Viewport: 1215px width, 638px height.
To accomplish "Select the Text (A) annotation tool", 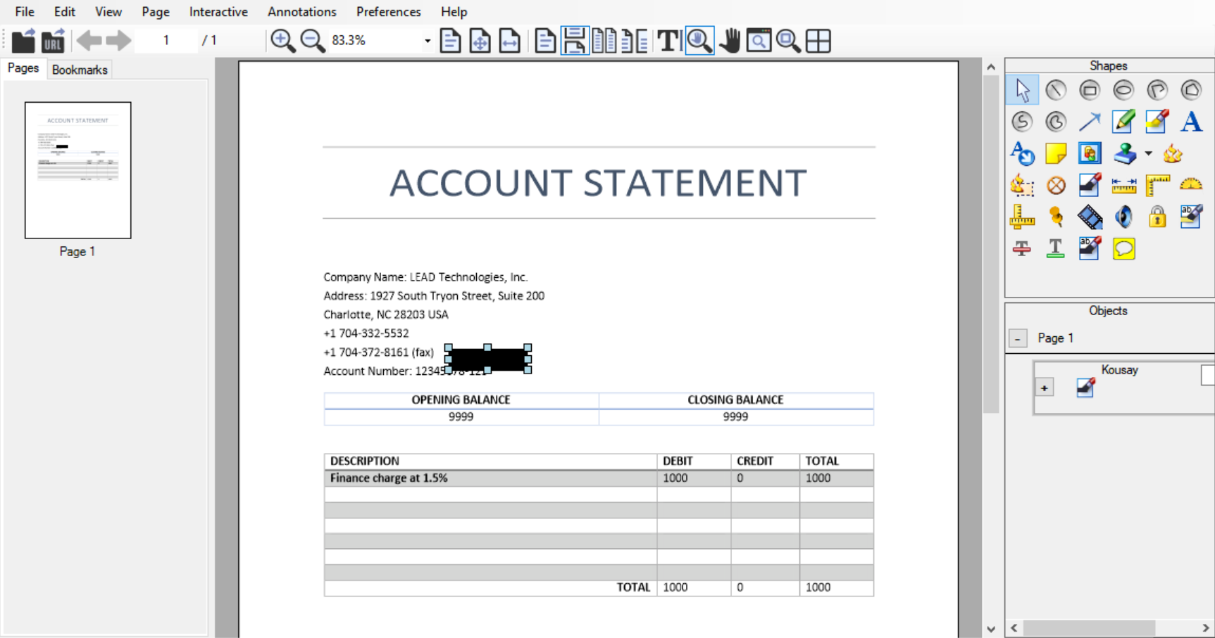I will (1191, 122).
